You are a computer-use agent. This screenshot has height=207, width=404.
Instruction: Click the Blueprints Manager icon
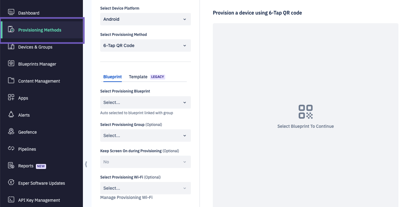tap(11, 64)
